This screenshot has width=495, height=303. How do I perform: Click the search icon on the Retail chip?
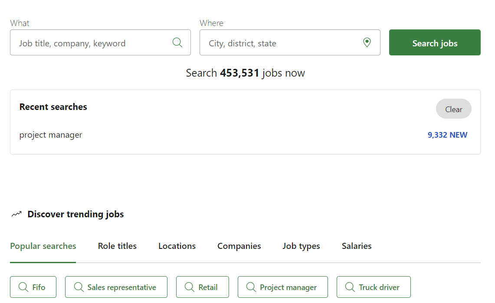pyautogui.click(x=190, y=287)
